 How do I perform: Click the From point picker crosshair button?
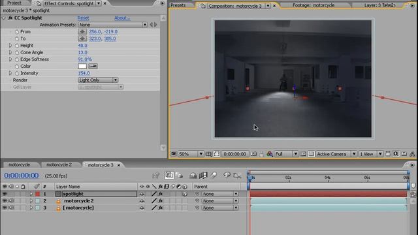click(x=82, y=31)
